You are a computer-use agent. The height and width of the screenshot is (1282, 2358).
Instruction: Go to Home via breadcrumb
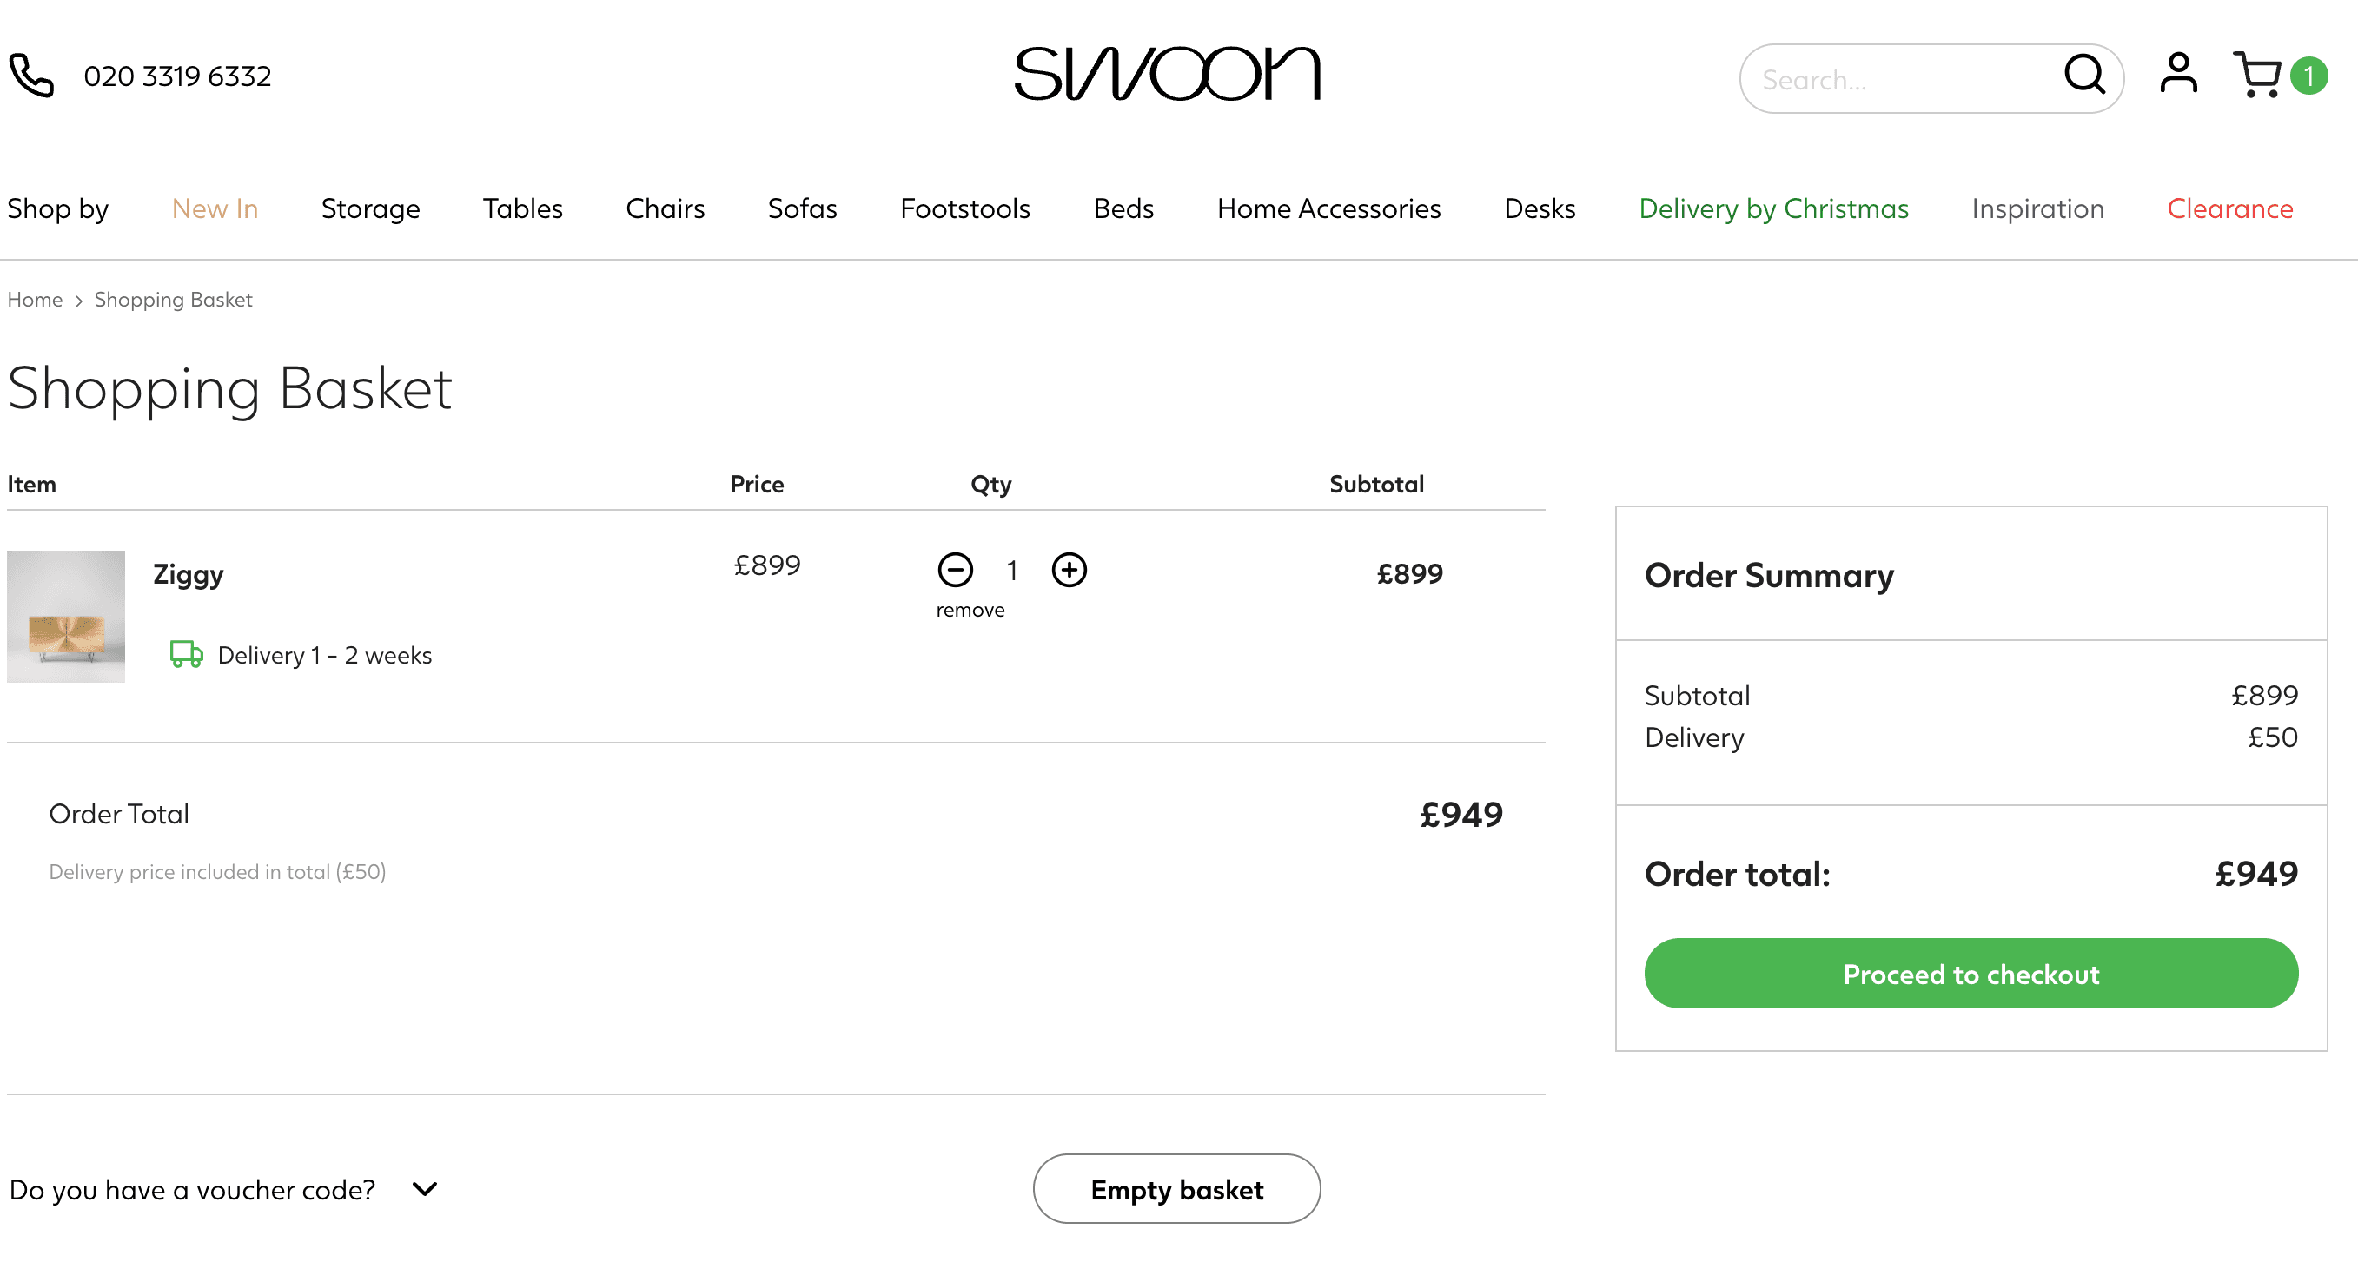[x=35, y=301]
